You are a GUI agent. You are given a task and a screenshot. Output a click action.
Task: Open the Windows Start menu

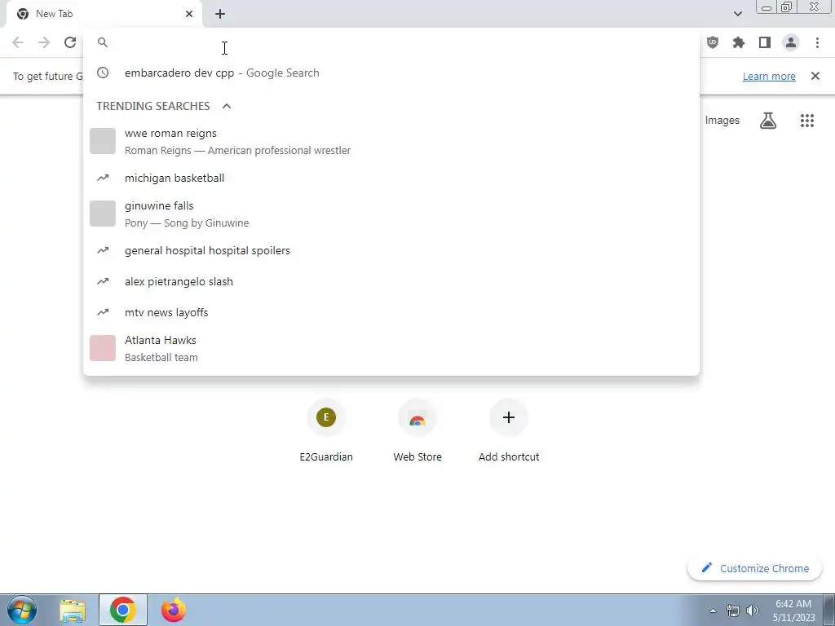click(x=22, y=610)
